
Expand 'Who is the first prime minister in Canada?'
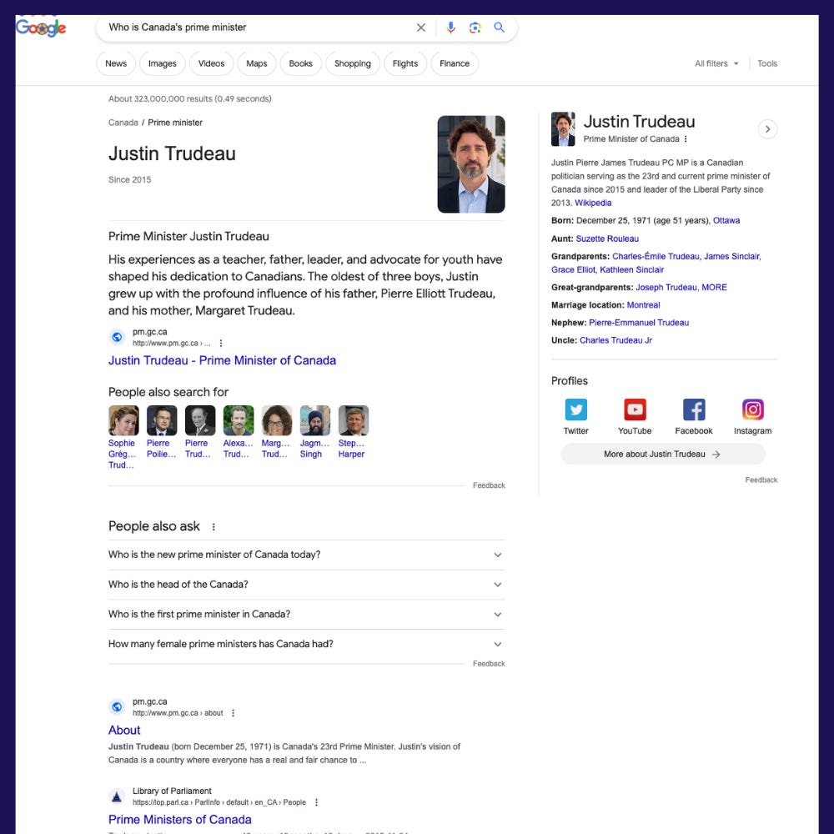click(306, 615)
